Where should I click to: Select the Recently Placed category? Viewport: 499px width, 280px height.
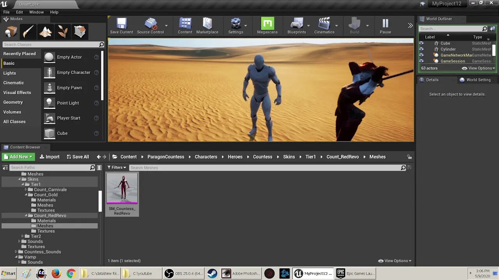pos(19,54)
